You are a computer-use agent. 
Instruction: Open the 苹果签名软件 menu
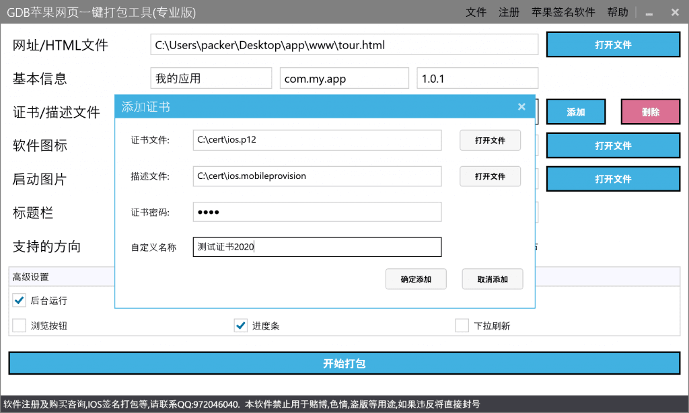pyautogui.click(x=563, y=12)
